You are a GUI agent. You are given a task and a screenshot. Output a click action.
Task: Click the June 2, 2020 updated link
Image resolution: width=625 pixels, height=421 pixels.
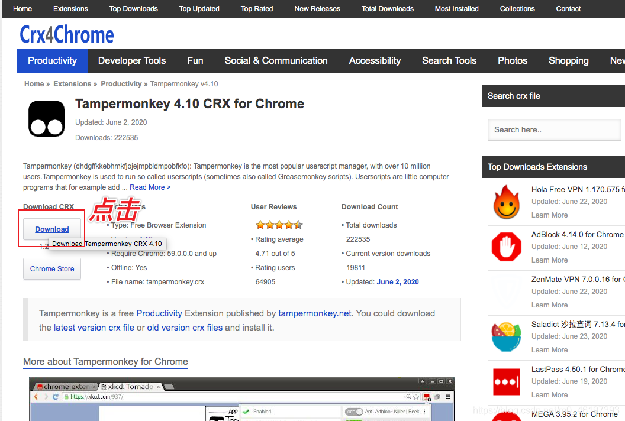(x=398, y=282)
